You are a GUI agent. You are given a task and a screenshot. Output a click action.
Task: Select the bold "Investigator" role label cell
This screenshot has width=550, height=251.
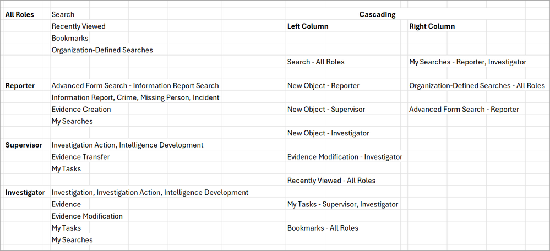[25, 193]
